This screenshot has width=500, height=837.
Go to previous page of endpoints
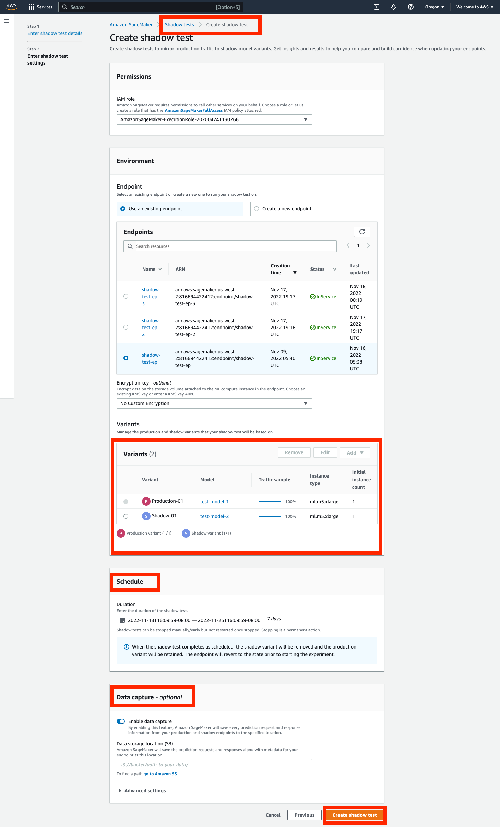[348, 245]
